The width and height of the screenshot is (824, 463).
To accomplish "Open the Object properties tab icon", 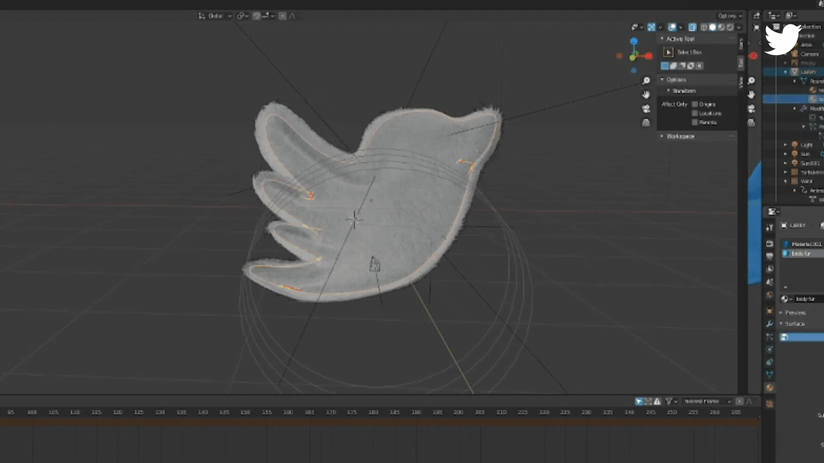I will pyautogui.click(x=769, y=311).
